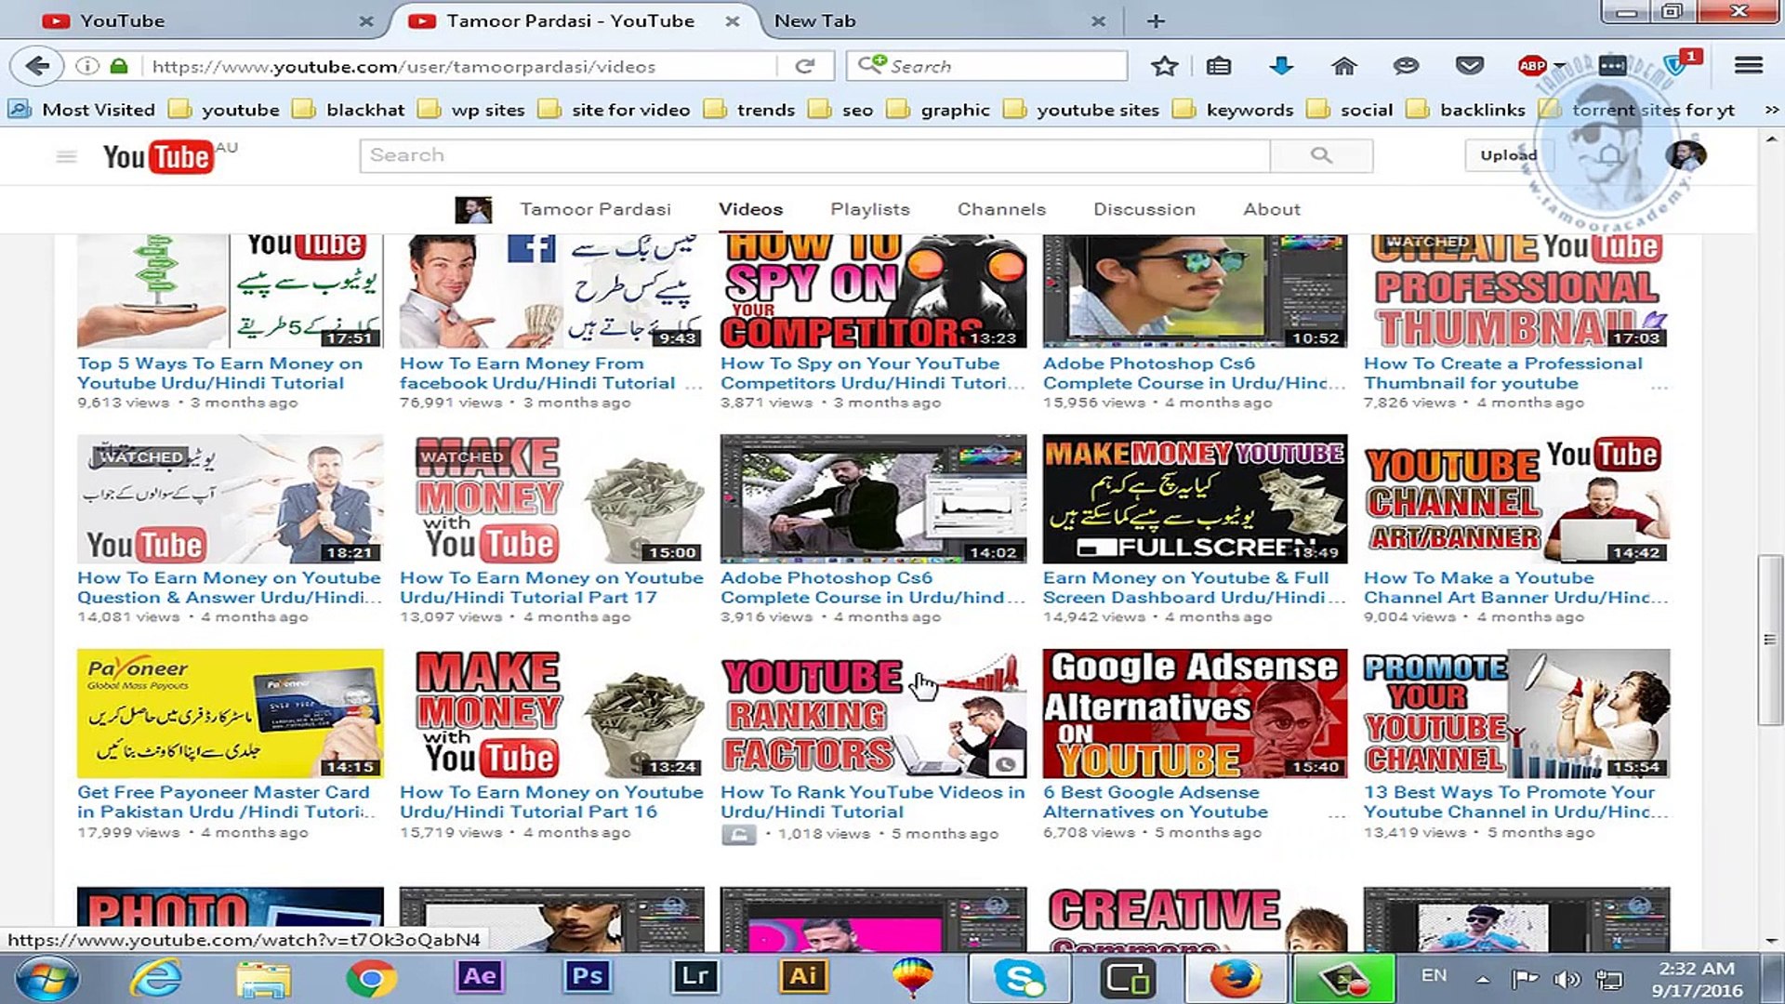Click the vertical page scrollbar thumb
Screen dimensions: 1785x1004
1769,640
